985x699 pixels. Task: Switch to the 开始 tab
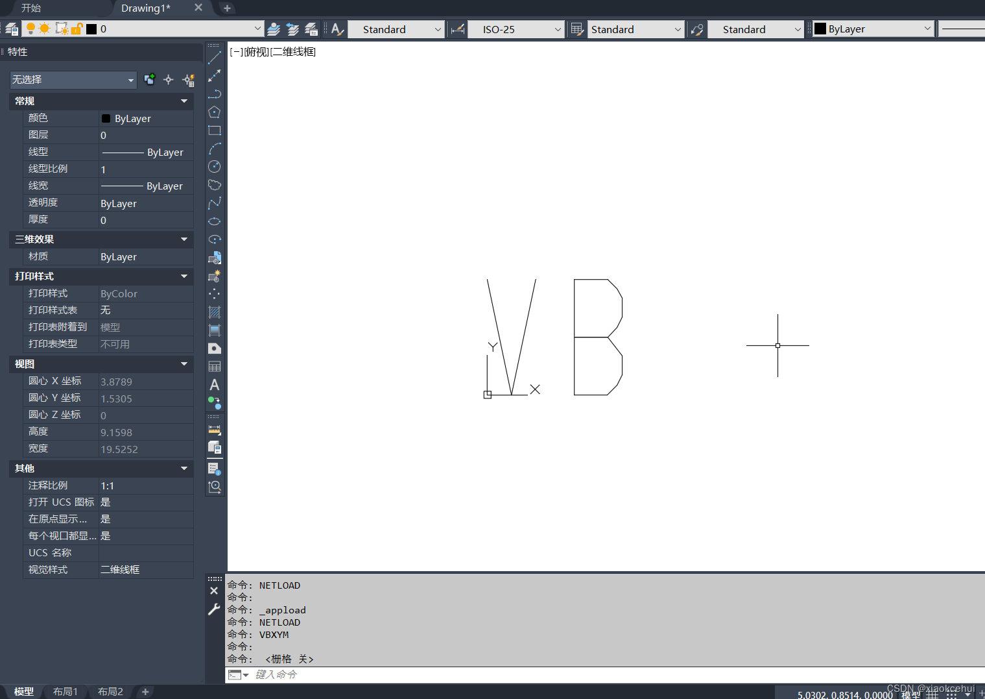pyautogui.click(x=31, y=8)
